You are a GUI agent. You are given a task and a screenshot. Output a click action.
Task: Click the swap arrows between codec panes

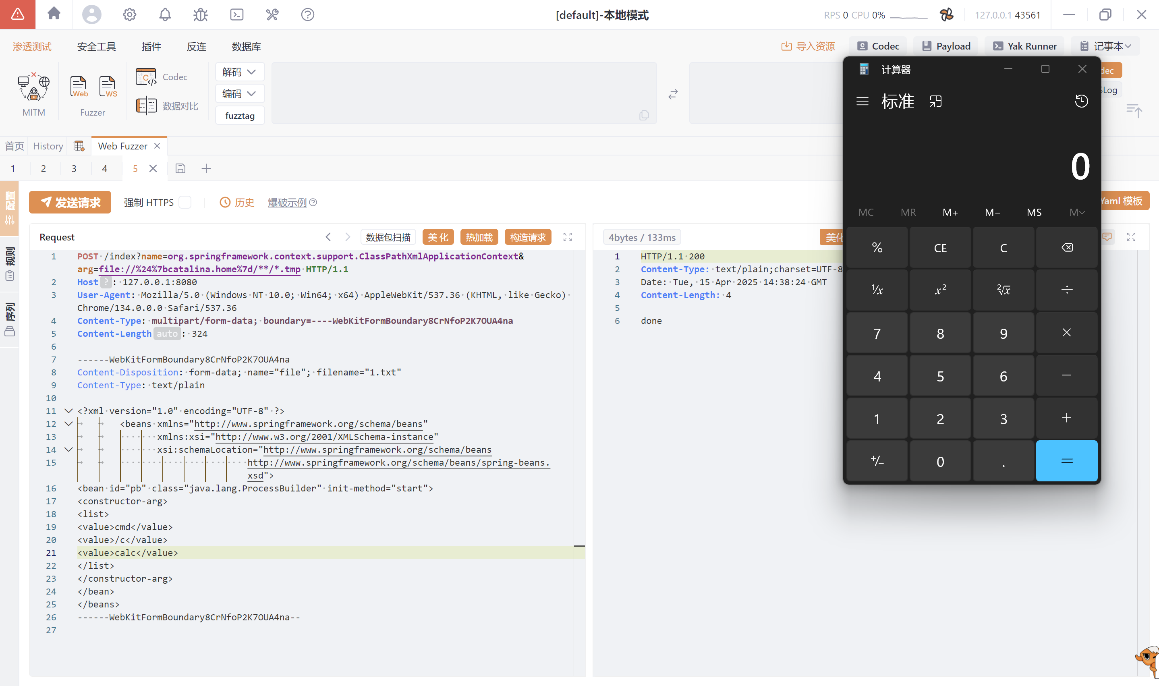pos(673,94)
